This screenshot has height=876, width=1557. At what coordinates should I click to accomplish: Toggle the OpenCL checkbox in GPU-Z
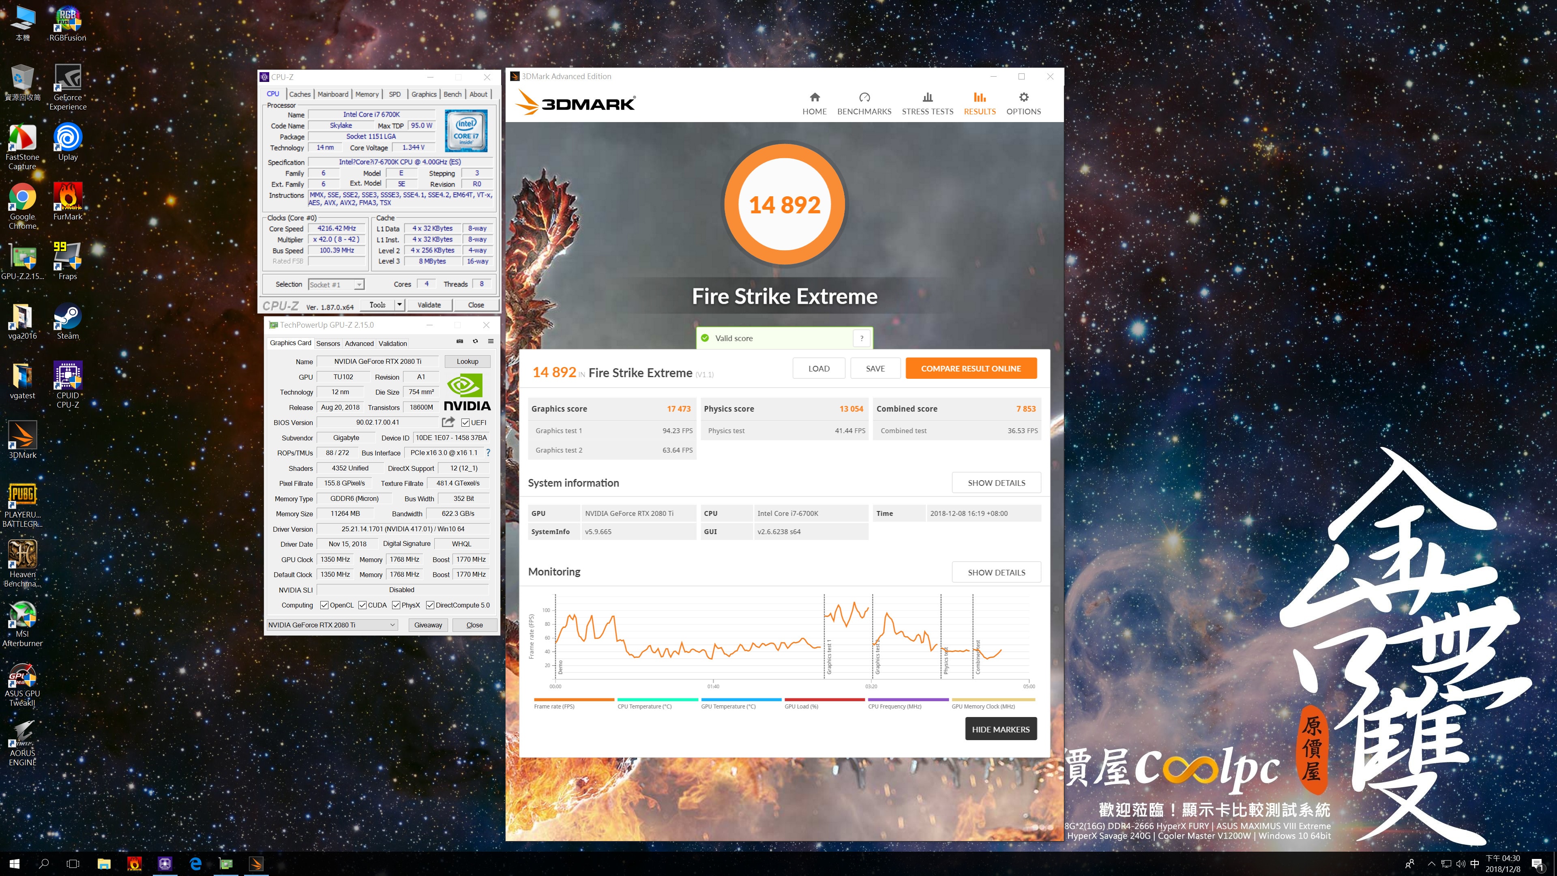pyautogui.click(x=324, y=605)
